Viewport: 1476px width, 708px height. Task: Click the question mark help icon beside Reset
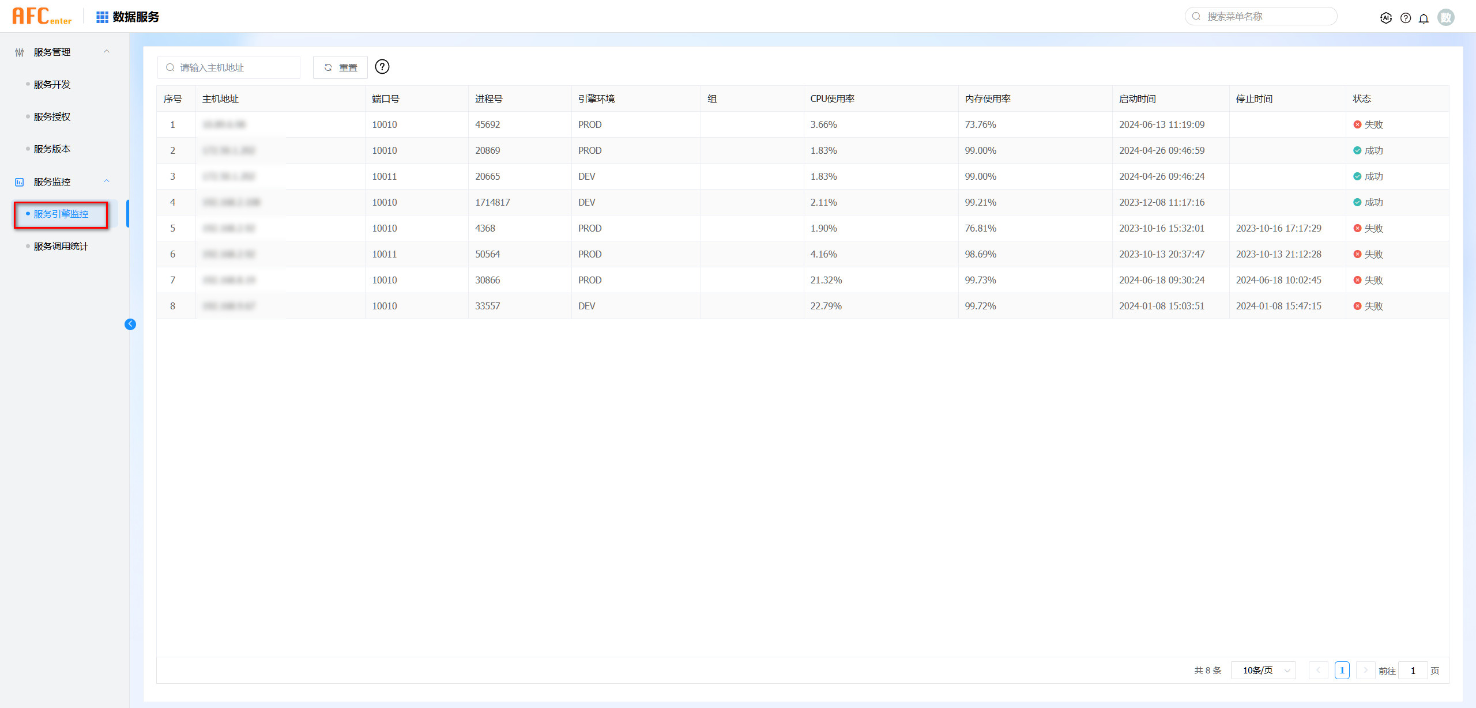(382, 67)
